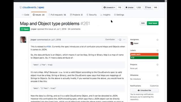Follow the #184 issue reference link
Viewport: 181px width, 102px height.
[x=49, y=46]
